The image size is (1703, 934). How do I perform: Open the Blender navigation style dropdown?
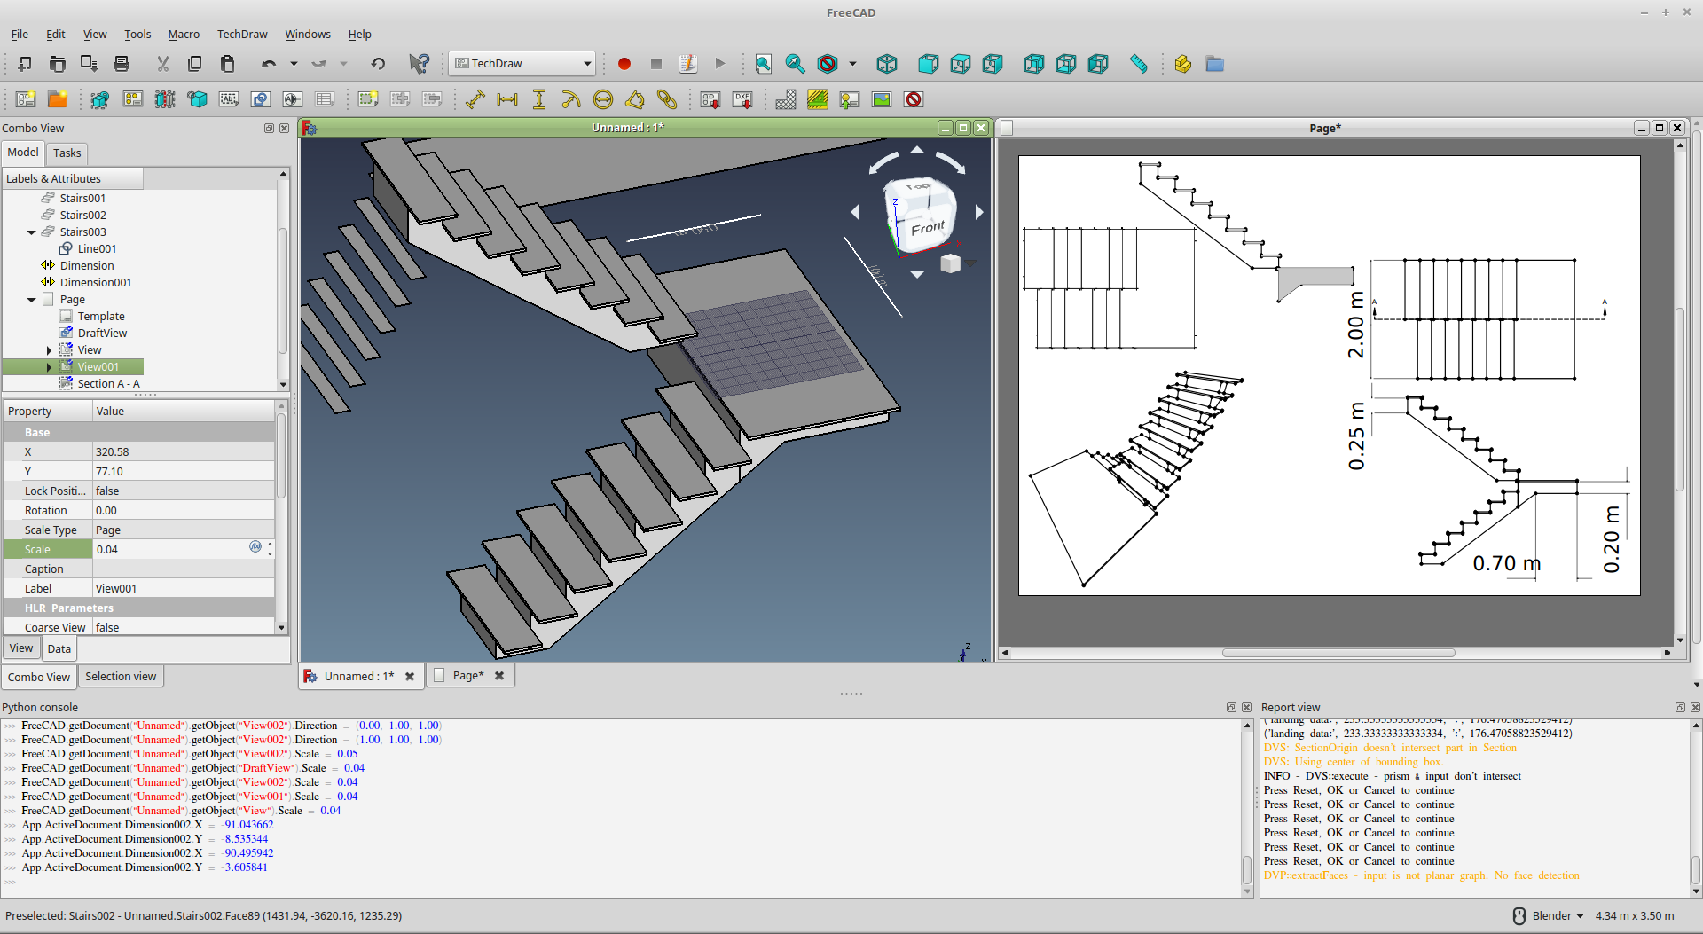tap(1558, 915)
